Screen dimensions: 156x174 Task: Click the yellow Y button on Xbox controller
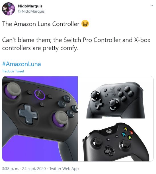126,129
